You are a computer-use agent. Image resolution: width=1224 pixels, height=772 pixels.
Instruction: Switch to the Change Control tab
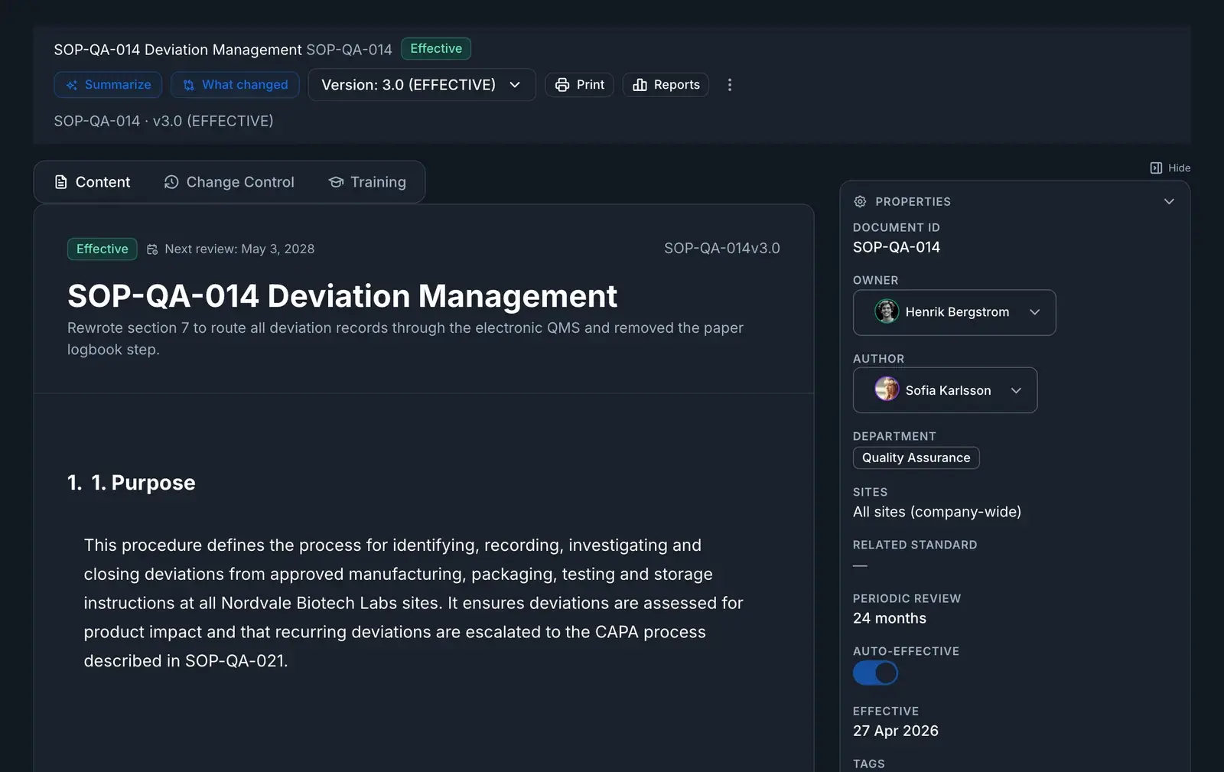coord(229,182)
